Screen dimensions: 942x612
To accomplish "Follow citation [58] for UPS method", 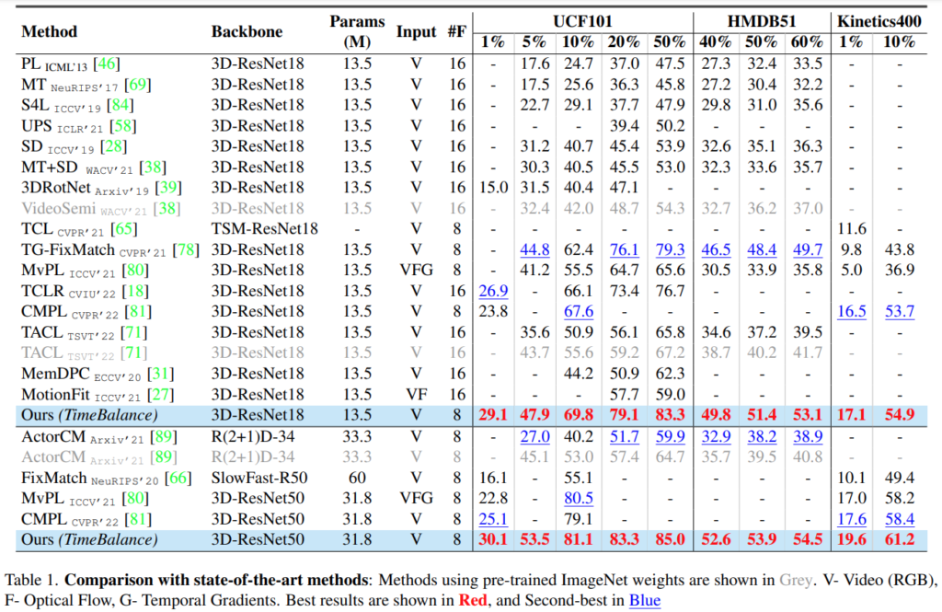I will coord(123,126).
